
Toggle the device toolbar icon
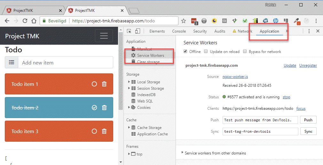click(x=138, y=31)
